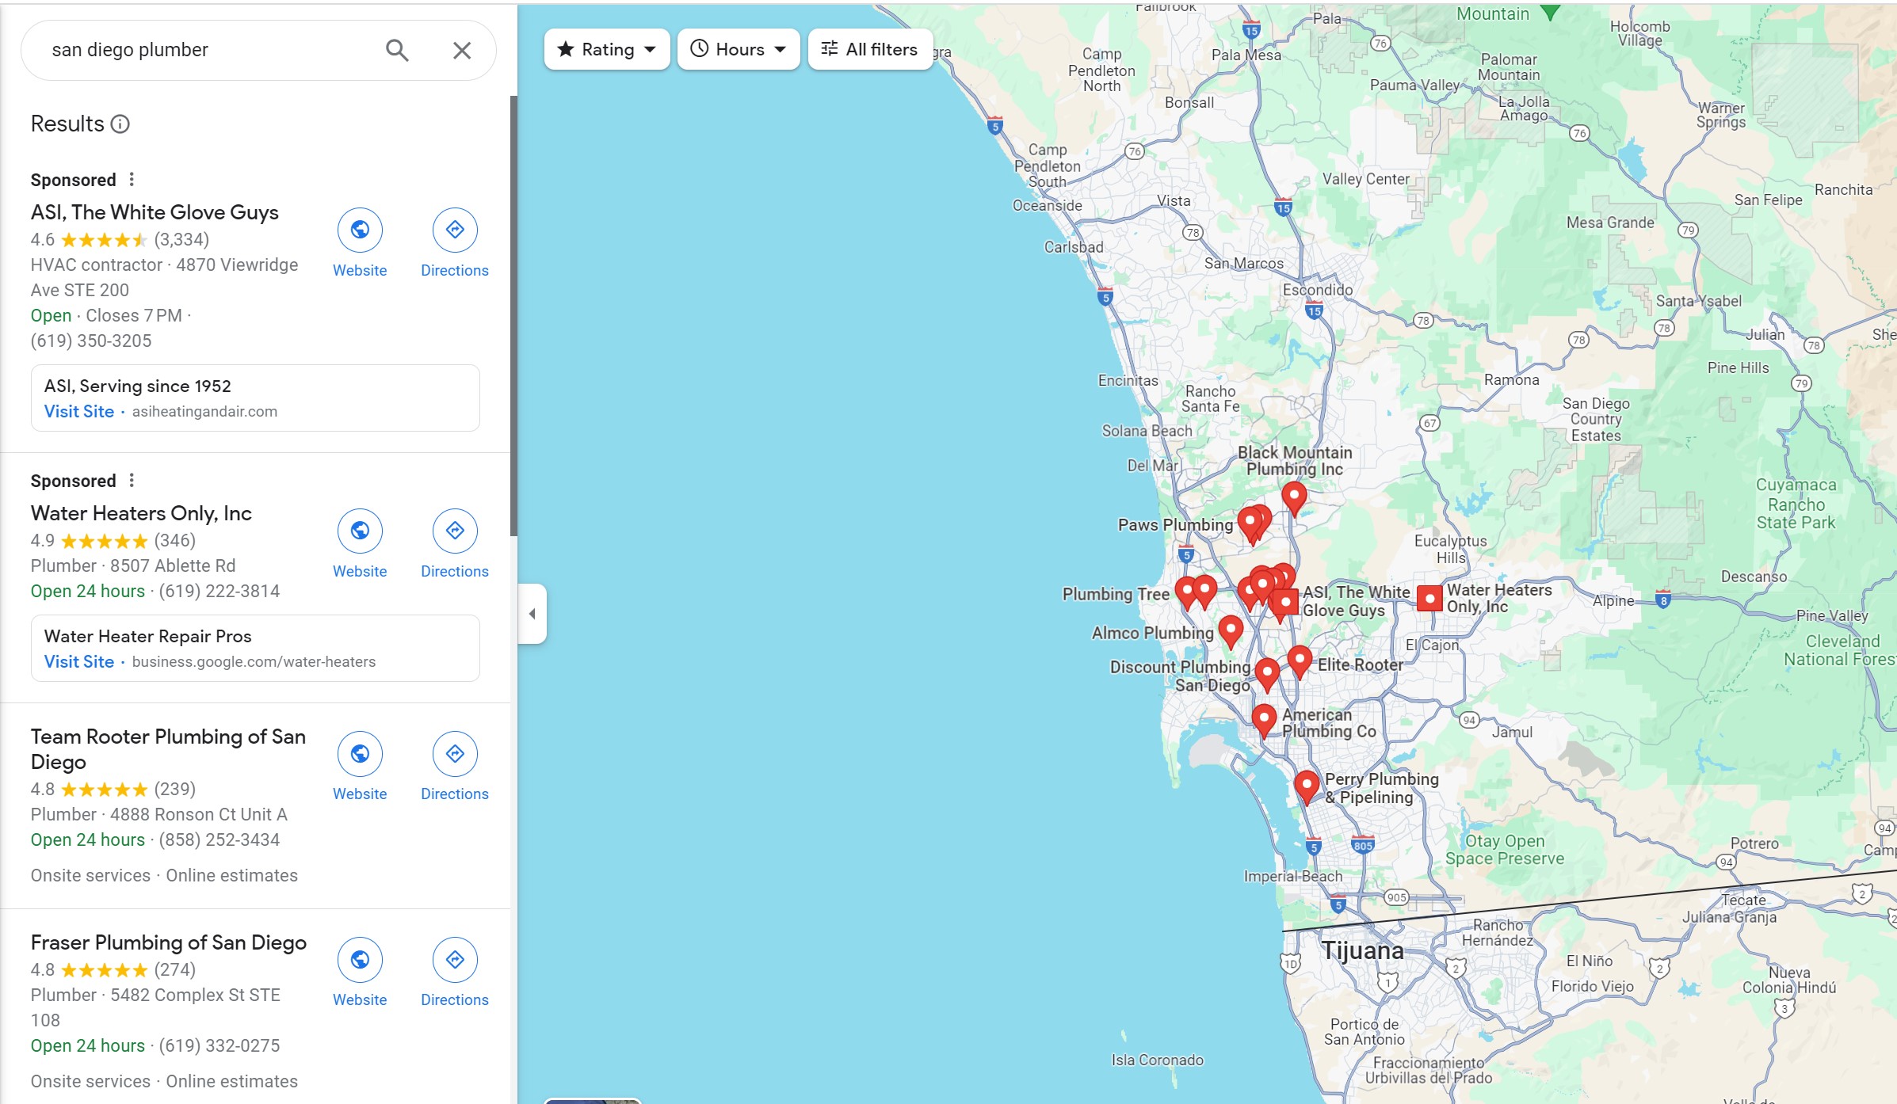The image size is (1897, 1104).
Task: Click Website icon for ASI White Glove Guys
Action: tap(359, 230)
